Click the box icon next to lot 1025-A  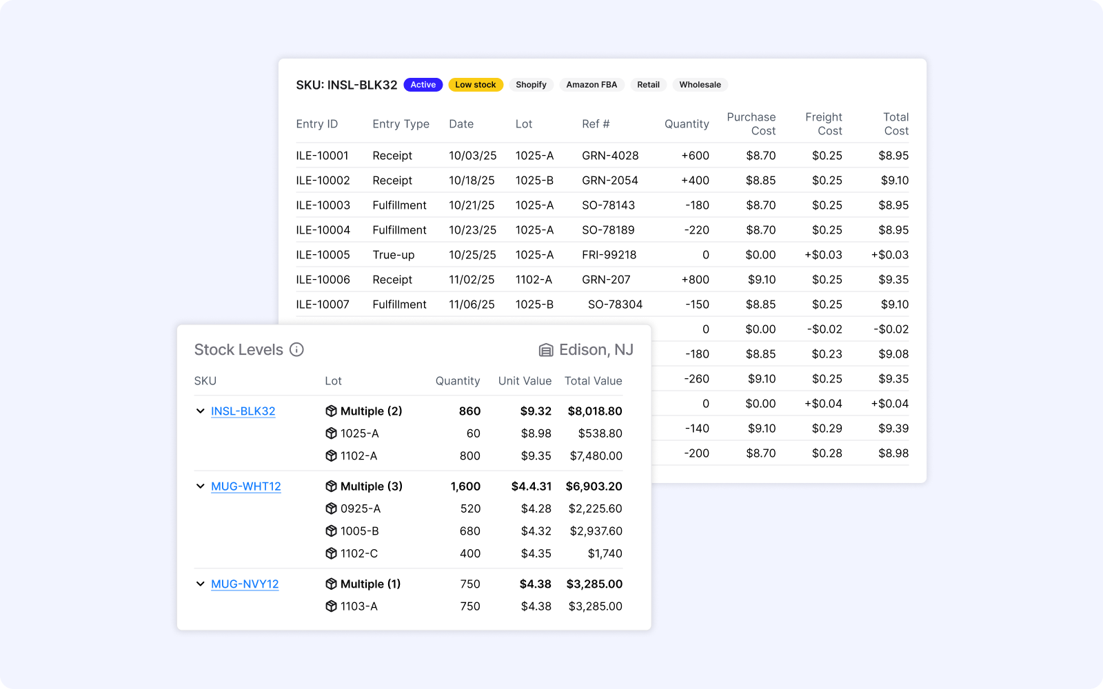pos(331,433)
